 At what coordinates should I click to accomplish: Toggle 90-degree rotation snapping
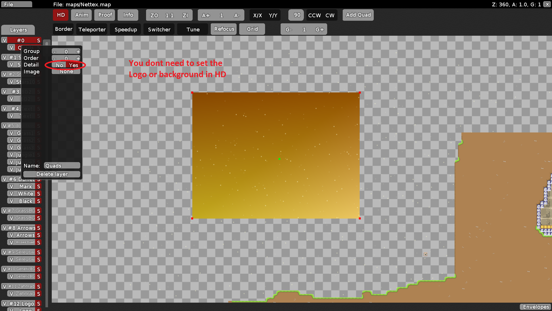coord(296,15)
